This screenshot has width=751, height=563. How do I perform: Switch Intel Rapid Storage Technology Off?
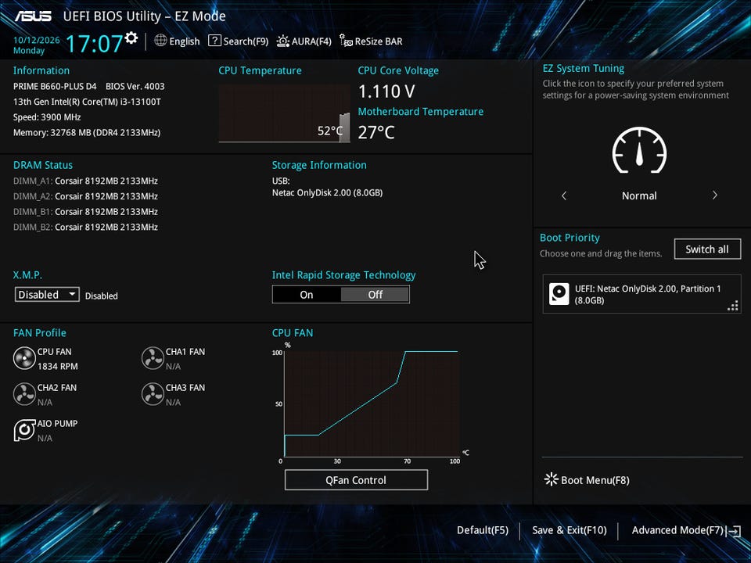(375, 295)
